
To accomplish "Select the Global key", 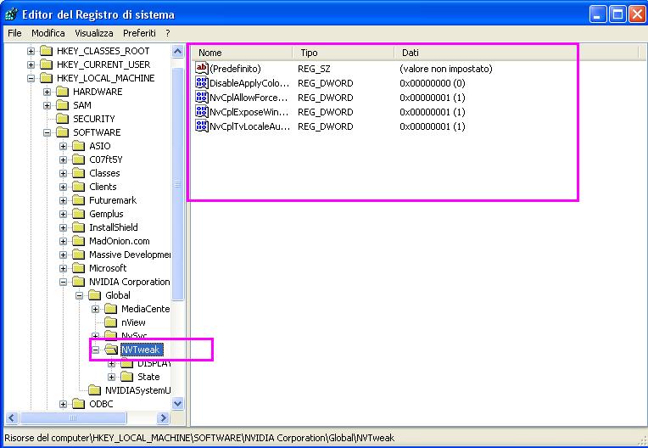I will click(x=118, y=295).
